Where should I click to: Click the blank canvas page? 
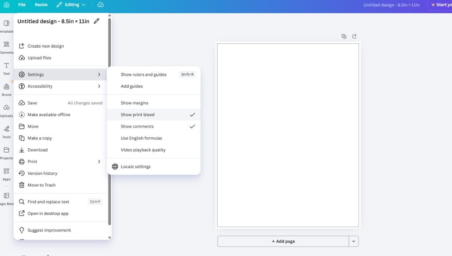[x=288, y=135]
